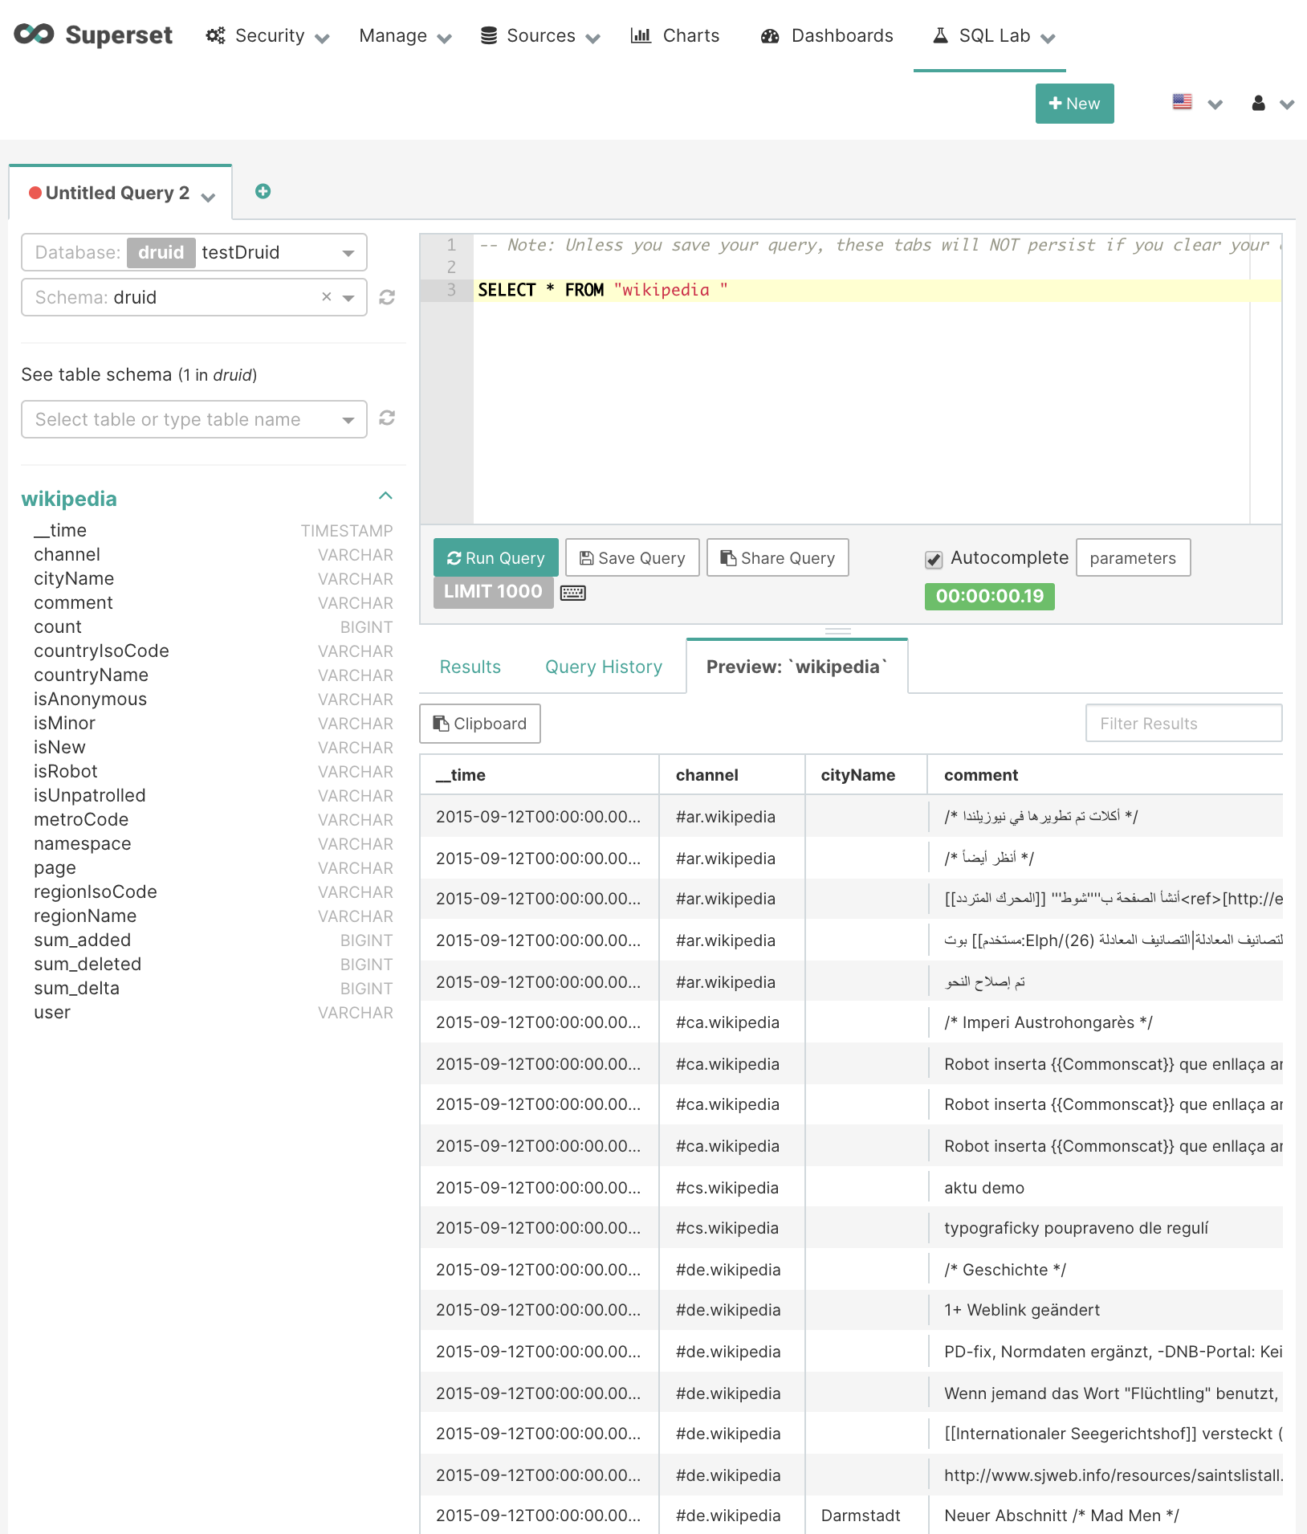Click the metroCode schema column
This screenshot has height=1534, width=1307.
tap(81, 819)
